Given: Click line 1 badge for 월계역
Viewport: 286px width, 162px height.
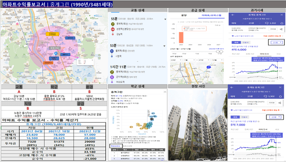Looking at the screenshot, I should (112, 51).
